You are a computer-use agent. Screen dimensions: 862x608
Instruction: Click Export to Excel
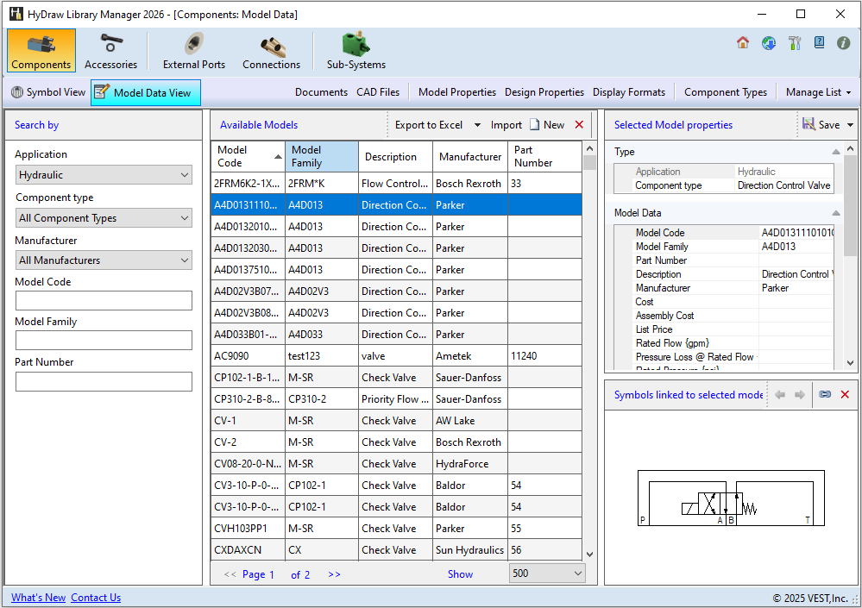tap(429, 125)
